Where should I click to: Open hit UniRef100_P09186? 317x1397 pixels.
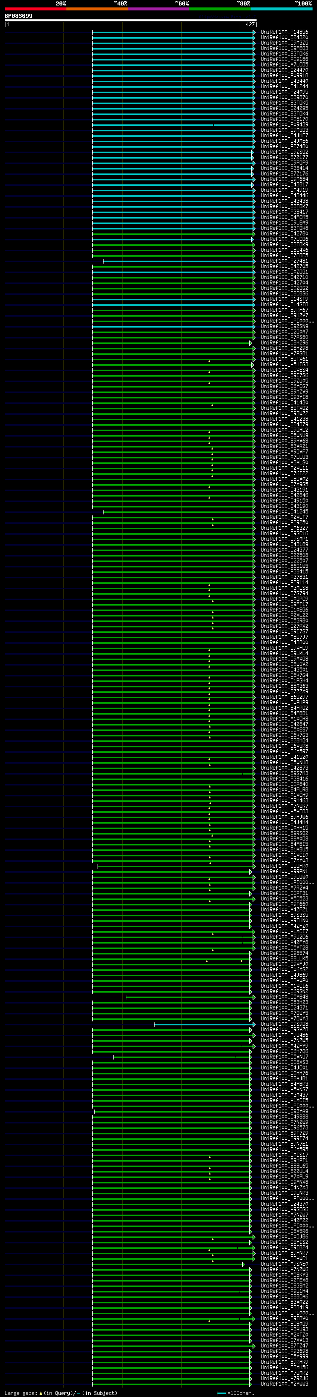pyautogui.click(x=284, y=59)
